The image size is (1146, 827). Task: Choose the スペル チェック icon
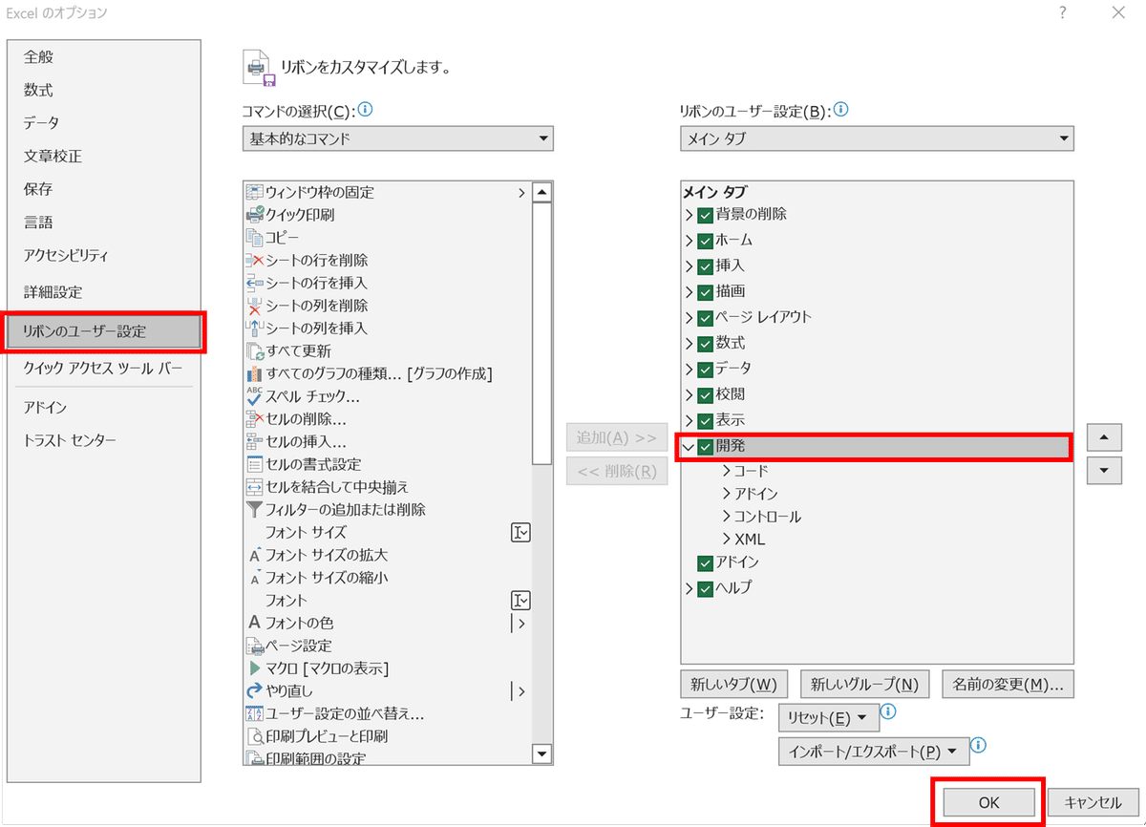(254, 395)
